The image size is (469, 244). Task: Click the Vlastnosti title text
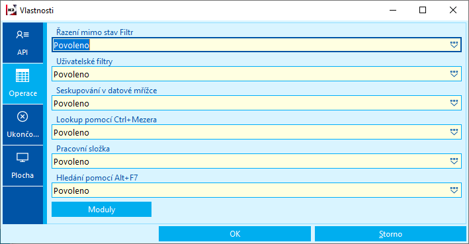[x=36, y=11]
